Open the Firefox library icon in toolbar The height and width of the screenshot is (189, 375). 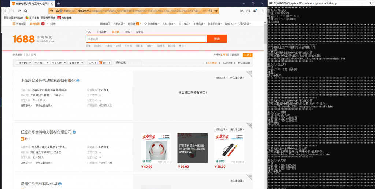click(x=242, y=11)
